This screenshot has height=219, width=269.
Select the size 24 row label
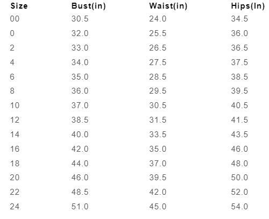pos(14,207)
